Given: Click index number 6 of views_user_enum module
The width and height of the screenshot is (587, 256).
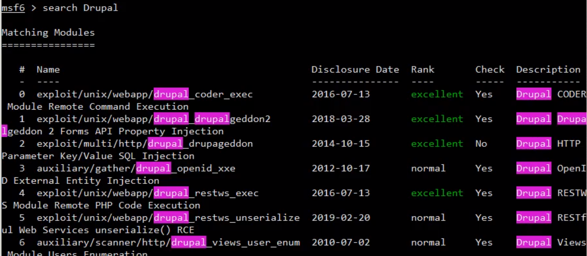Looking at the screenshot, I should point(22,242).
